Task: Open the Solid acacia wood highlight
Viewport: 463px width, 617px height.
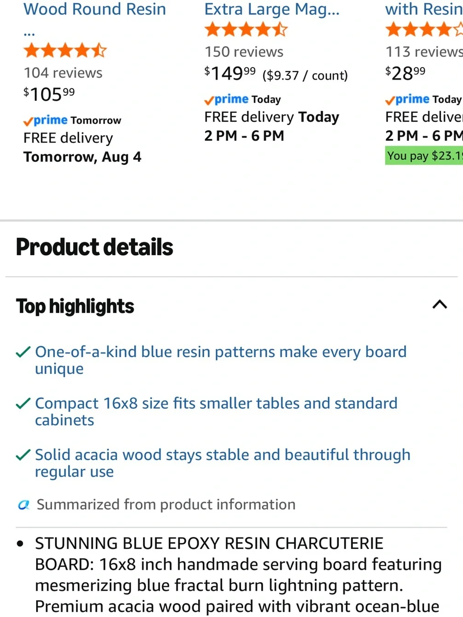Action: pyautogui.click(x=223, y=463)
